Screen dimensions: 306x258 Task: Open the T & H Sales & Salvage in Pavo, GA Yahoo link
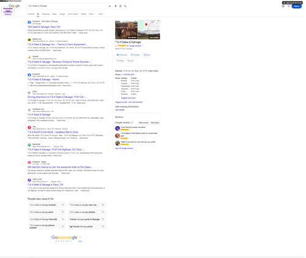pos(45,185)
